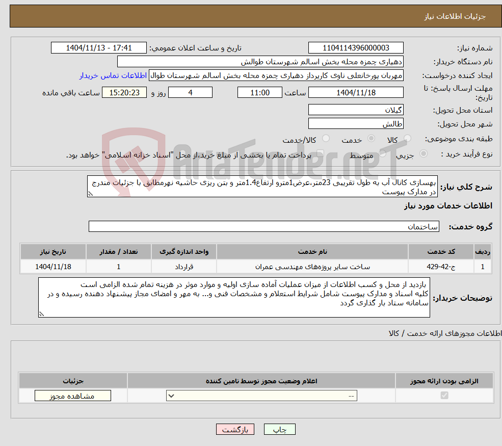502x446 pixels.
Task: Click the resize handle of description box
Action: [90, 194]
